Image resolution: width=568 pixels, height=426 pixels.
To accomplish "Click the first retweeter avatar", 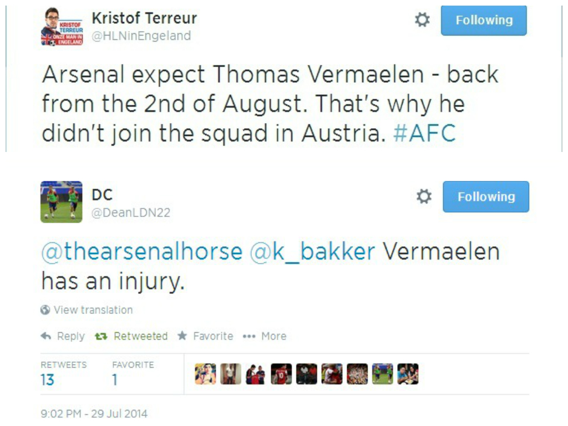I will click(x=205, y=374).
